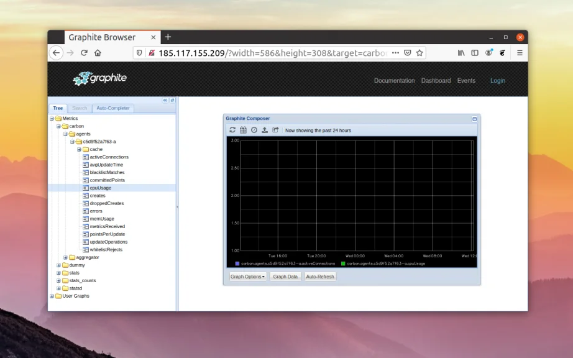
Task: Click the share graph icon in composer
Action: click(x=275, y=130)
